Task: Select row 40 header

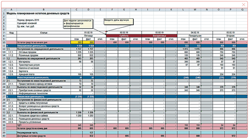Action: pyautogui.click(x=4, y=136)
